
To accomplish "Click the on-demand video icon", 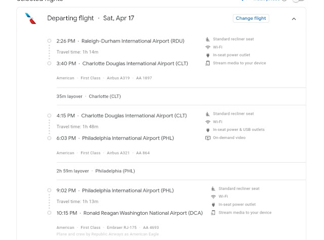I will (208, 138).
